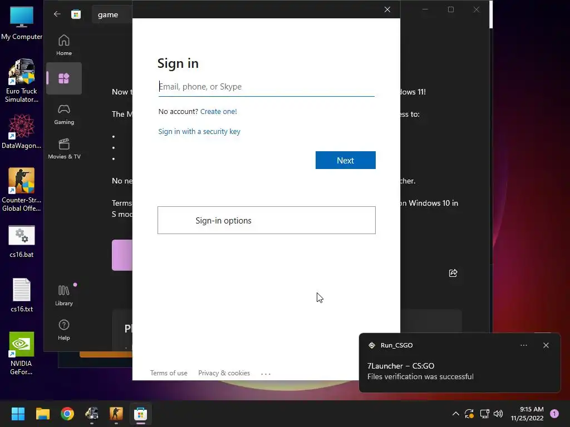Open the Windows Start menu
Viewport: 570px width, 427px height.
(18, 414)
